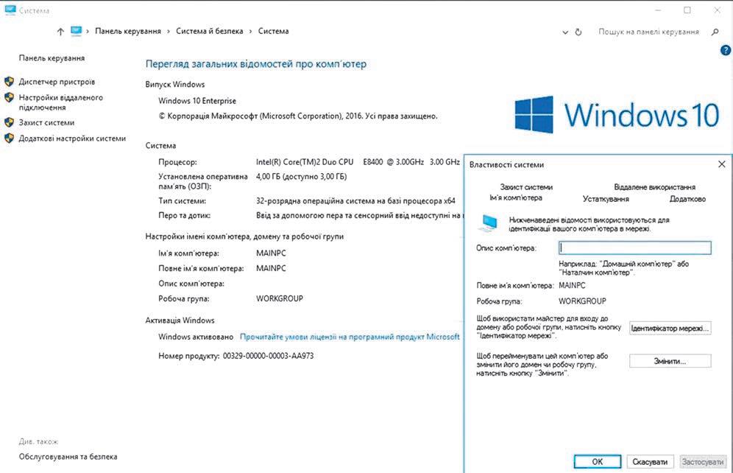
Task: Open Microsoft license terms link
Action: pyautogui.click(x=350, y=337)
